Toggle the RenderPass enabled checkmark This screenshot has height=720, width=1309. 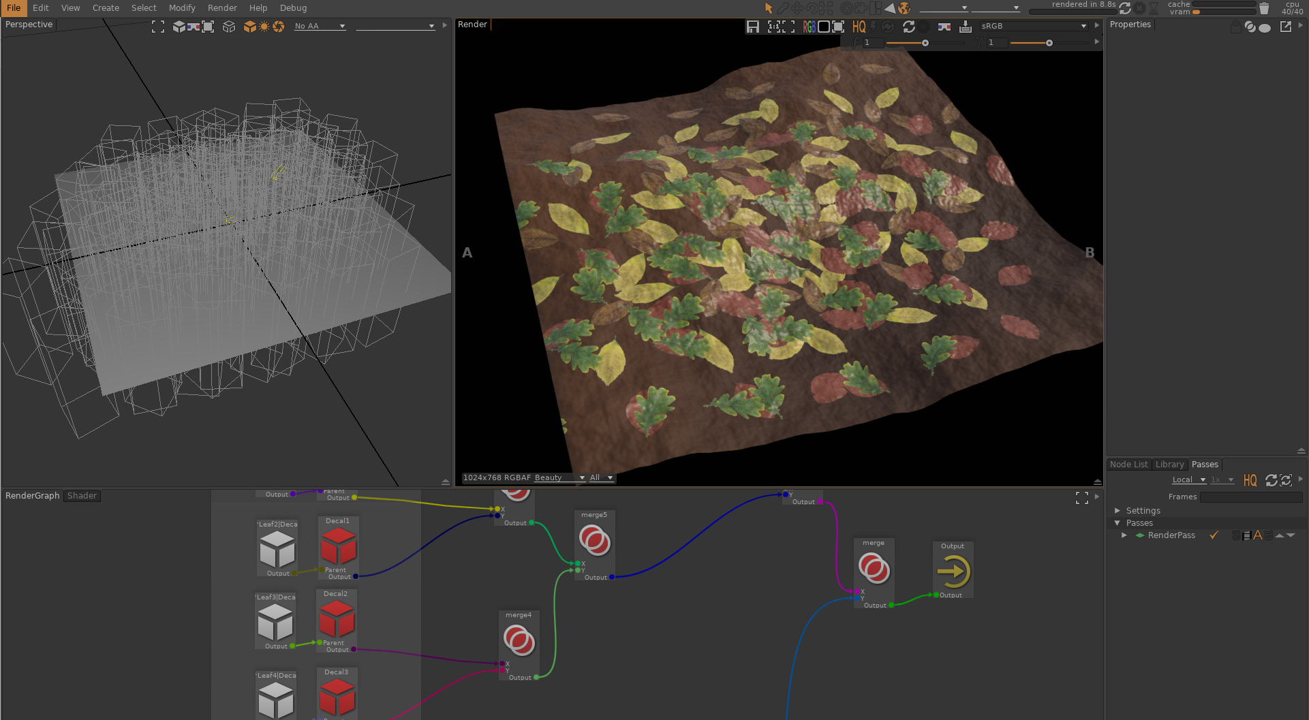click(x=1214, y=535)
